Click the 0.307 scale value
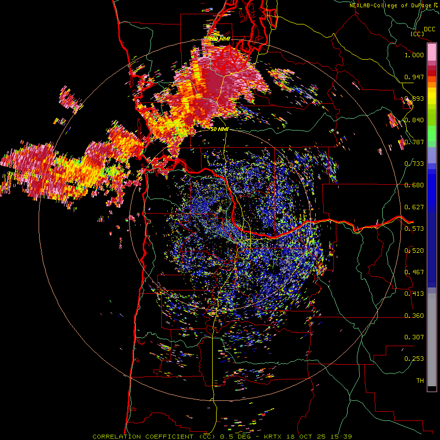The image size is (440, 440). 414,337
